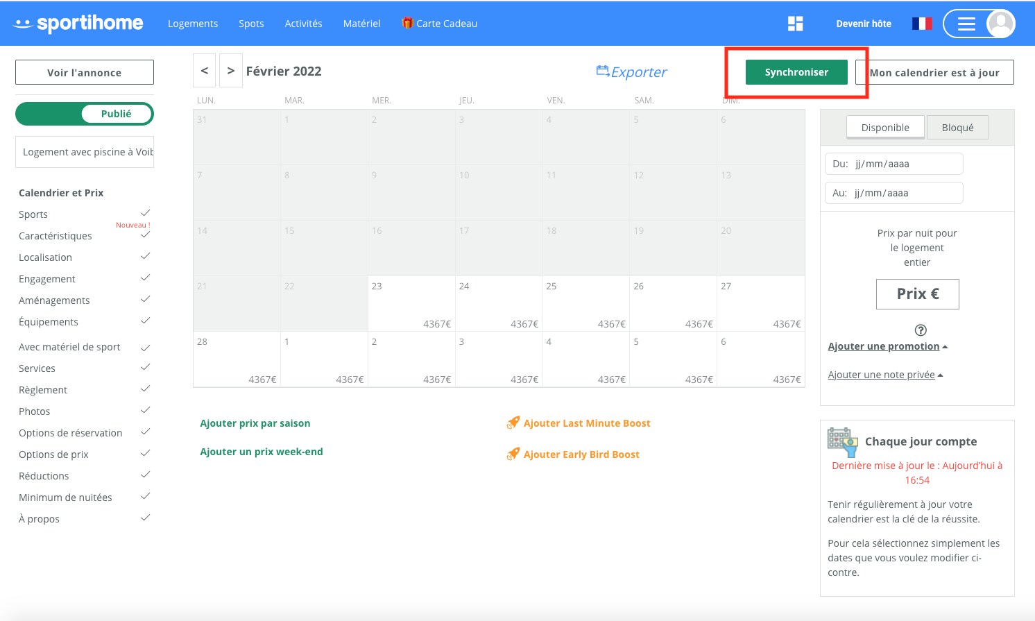1035x621 pixels.
Task: Click checkmark next to À propos
Action: tap(145, 518)
